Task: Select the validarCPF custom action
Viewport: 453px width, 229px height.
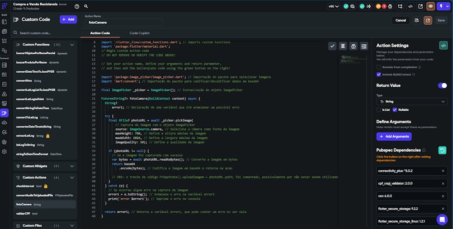Action: click(x=23, y=213)
